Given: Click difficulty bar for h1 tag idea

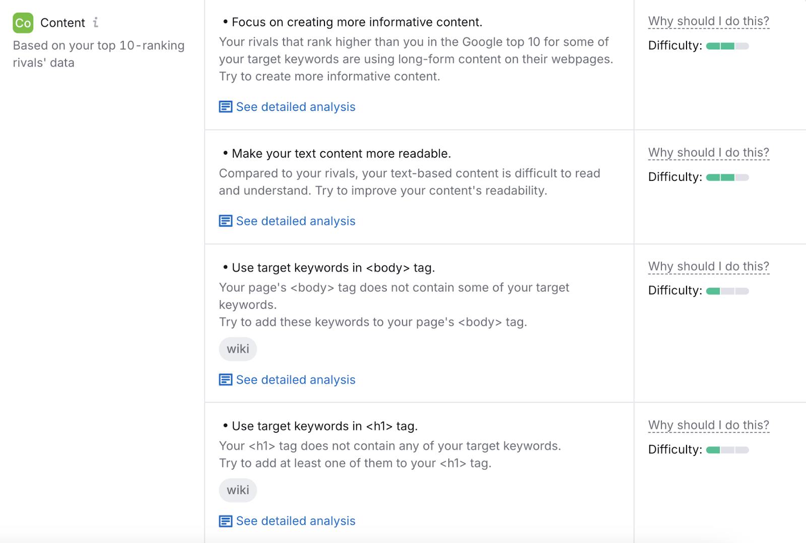Looking at the screenshot, I should (727, 450).
